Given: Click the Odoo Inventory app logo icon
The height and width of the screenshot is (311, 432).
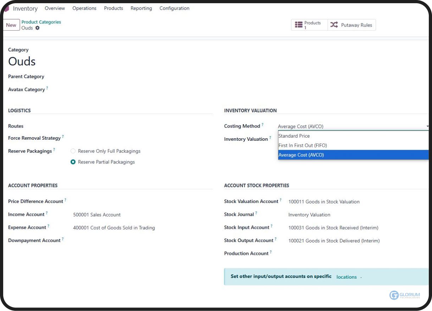Looking at the screenshot, I should click(x=6, y=9).
